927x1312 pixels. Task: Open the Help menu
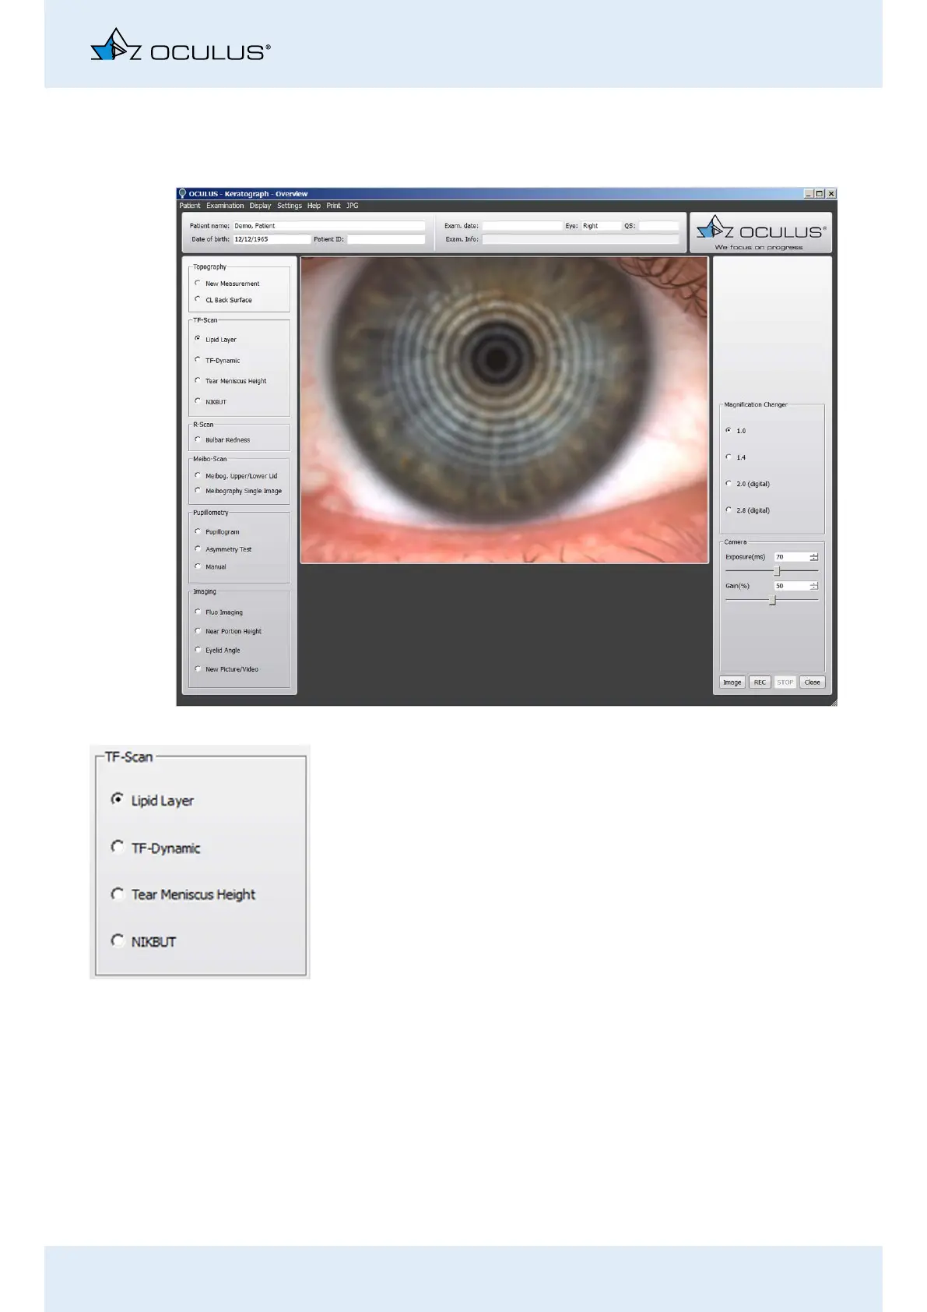point(314,206)
